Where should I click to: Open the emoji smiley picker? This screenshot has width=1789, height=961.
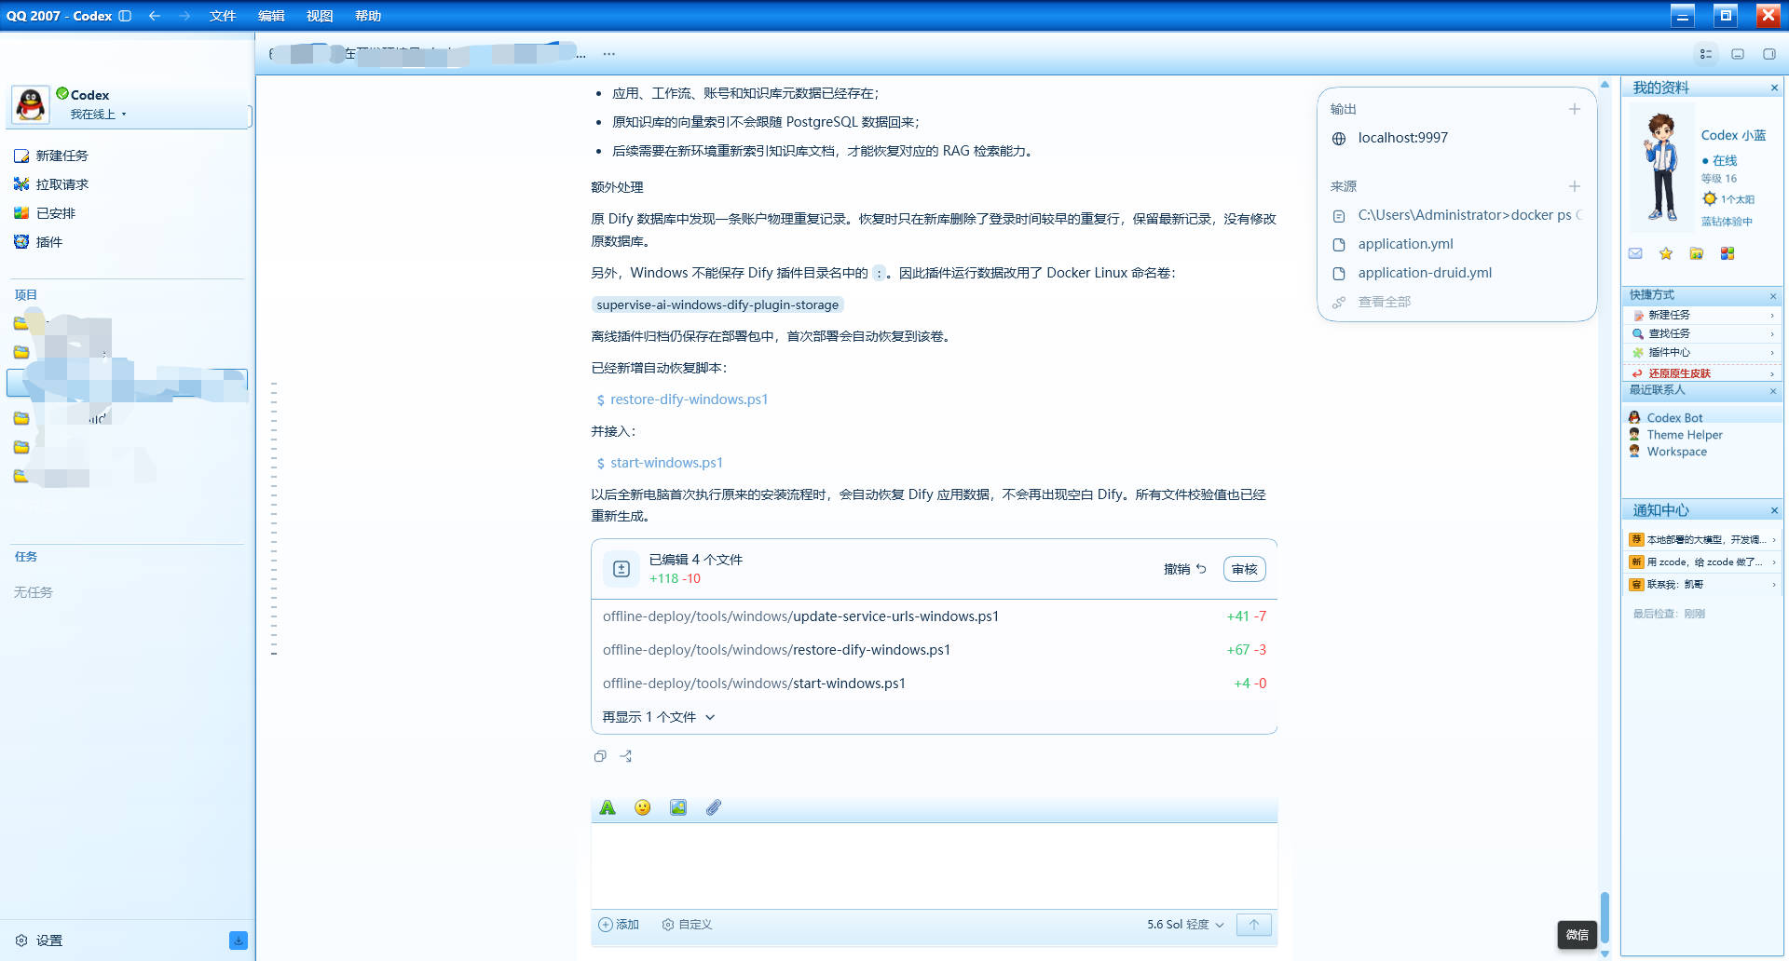tap(643, 807)
